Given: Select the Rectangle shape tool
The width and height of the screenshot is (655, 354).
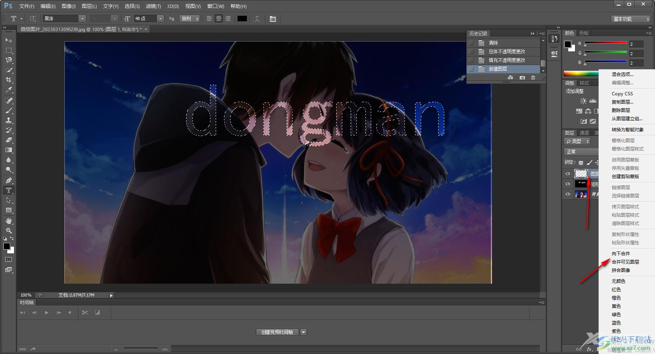Looking at the screenshot, I should point(9,210).
